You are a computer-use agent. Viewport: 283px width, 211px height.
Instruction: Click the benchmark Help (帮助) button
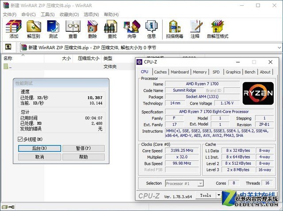[x=84, y=157]
